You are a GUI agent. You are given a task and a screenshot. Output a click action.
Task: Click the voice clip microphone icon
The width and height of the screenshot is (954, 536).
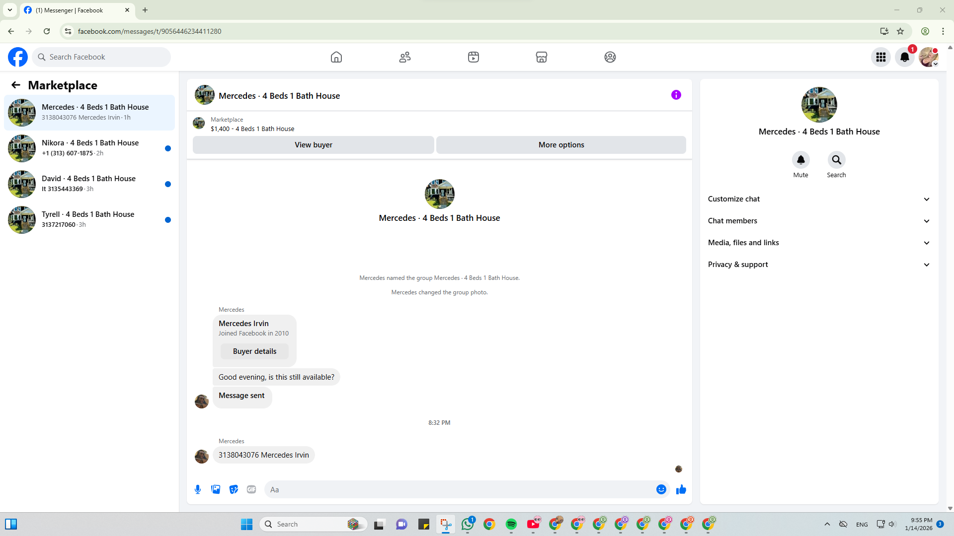coord(198,489)
